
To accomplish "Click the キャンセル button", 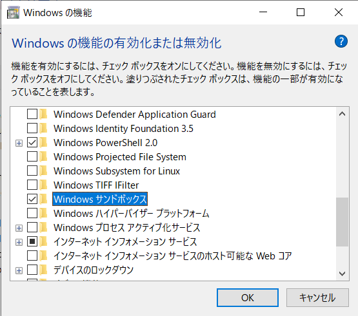I will 317,297.
